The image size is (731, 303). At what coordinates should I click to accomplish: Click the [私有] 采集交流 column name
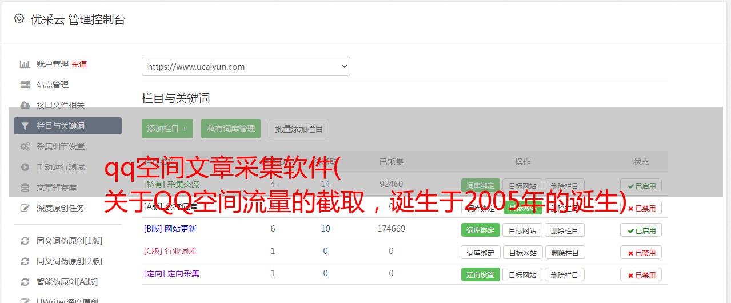[171, 184]
